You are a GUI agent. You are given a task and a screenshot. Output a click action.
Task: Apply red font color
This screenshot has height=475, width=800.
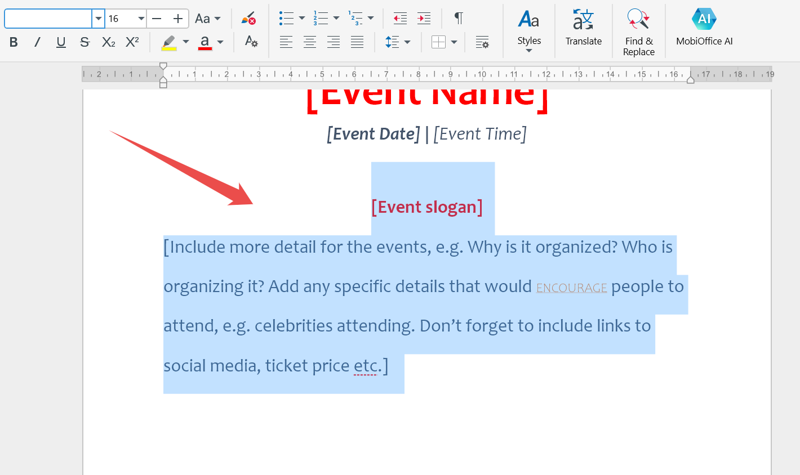coord(205,42)
